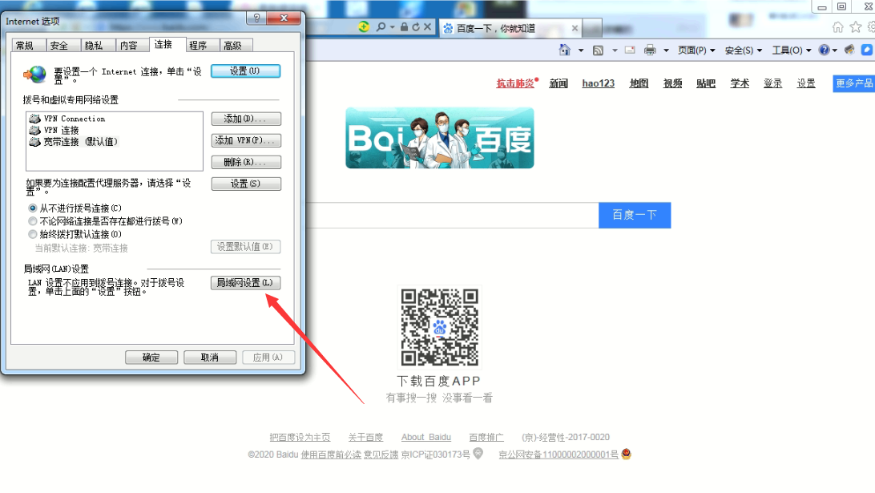
Task: Click the 添加(D)... button
Action: point(245,119)
